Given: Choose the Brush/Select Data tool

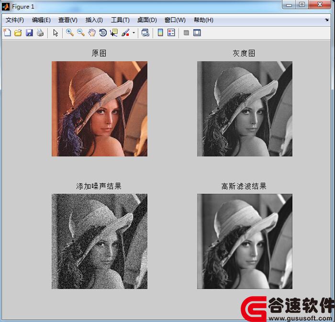Looking at the screenshot, I should click(125, 33).
